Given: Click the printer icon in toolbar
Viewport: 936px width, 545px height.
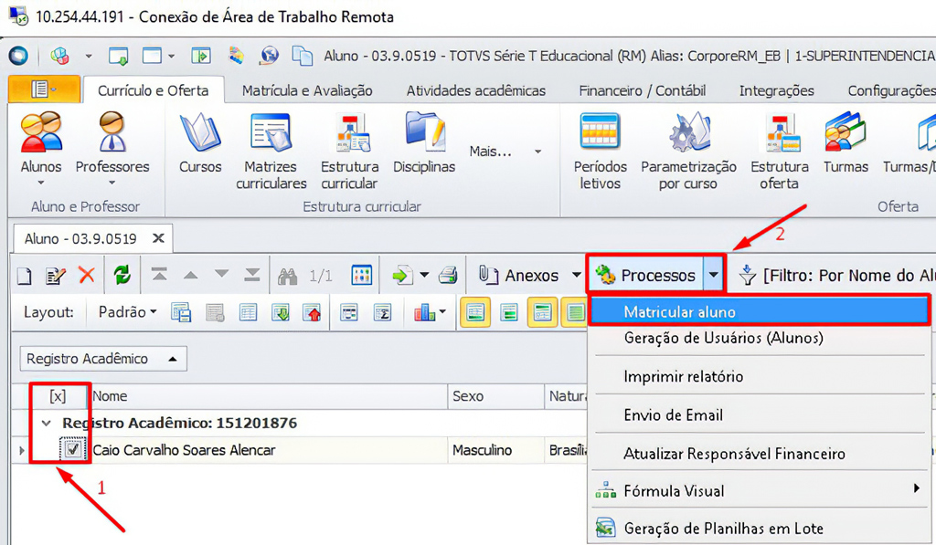Looking at the screenshot, I should coord(448,275).
